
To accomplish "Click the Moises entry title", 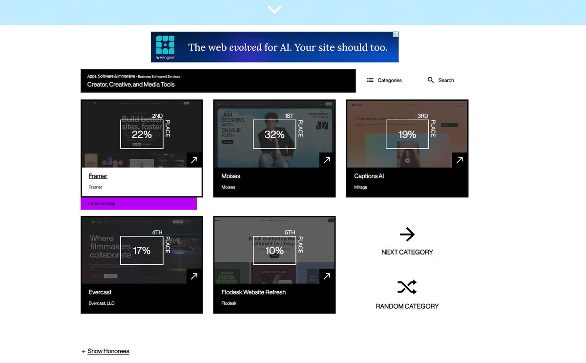I will pyautogui.click(x=231, y=176).
